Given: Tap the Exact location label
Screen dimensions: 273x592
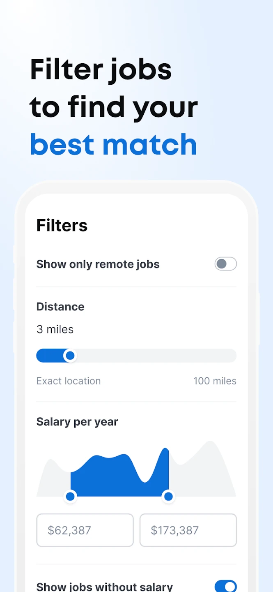Looking at the screenshot, I should (68, 381).
